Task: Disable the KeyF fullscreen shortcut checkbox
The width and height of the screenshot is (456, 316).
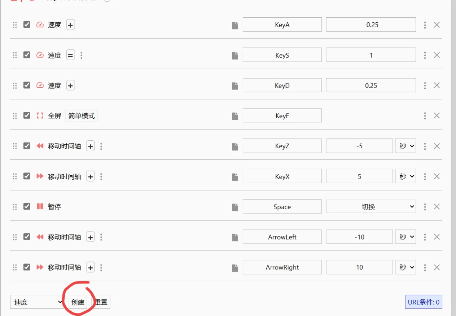Action: tap(27, 115)
